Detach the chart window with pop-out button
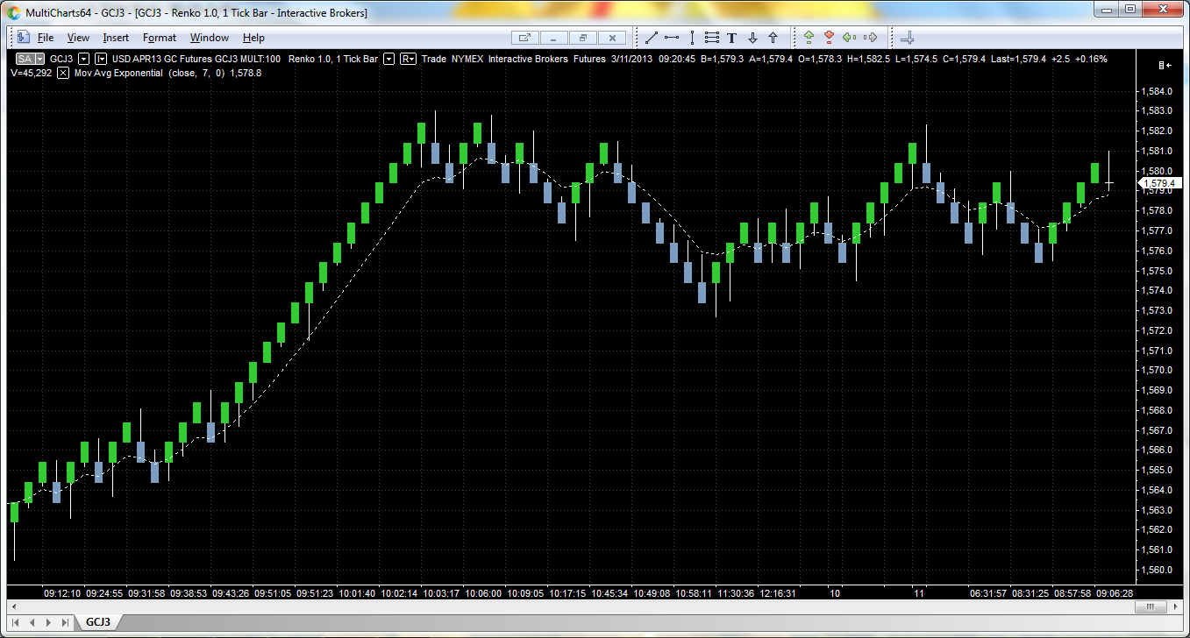The image size is (1190, 638). click(524, 38)
